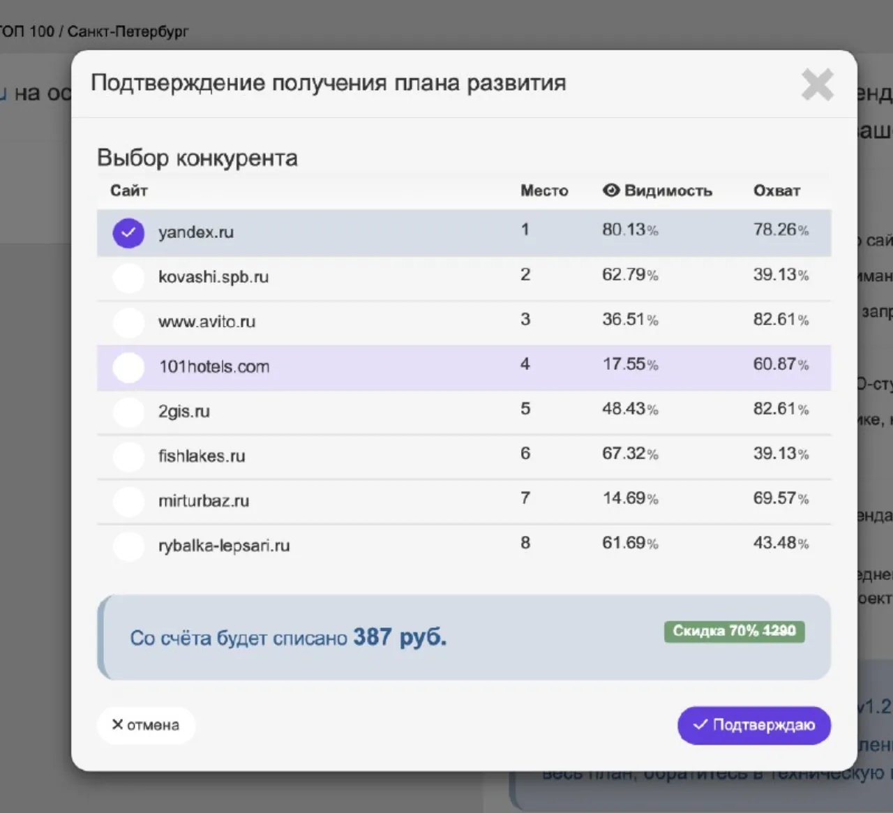Click the 17.55% visibility value
The image size is (893, 813).
click(631, 364)
